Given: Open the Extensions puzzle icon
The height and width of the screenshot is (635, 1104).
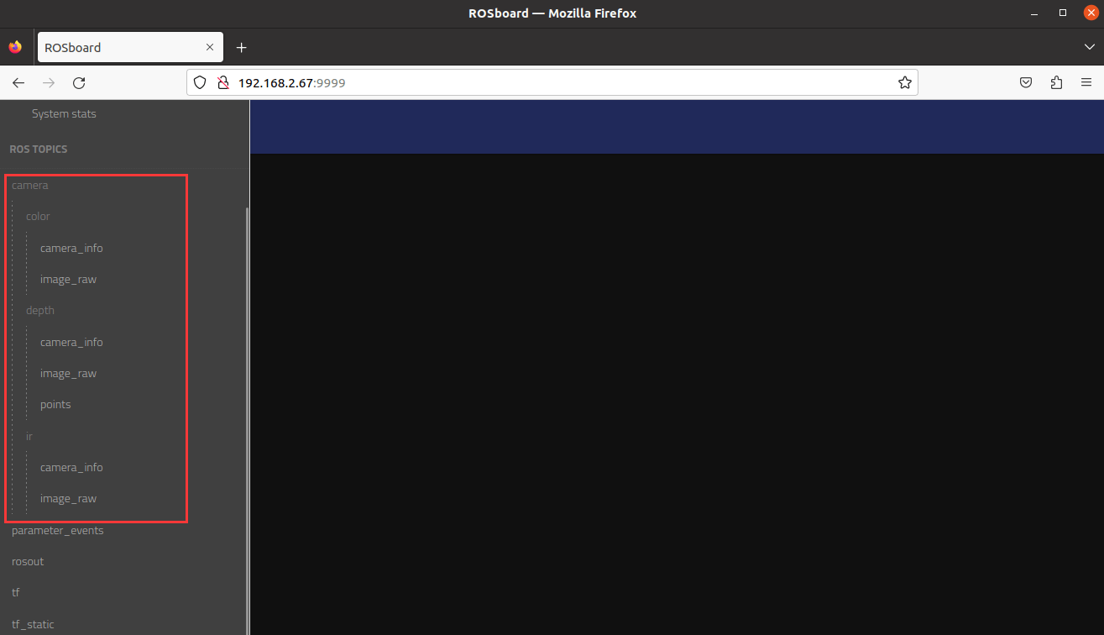Looking at the screenshot, I should click(x=1056, y=82).
